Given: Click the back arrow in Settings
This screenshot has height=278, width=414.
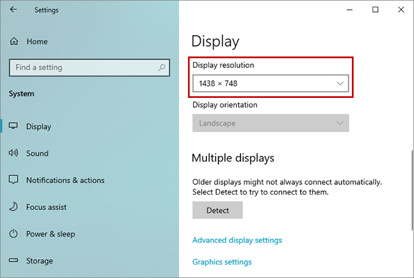Looking at the screenshot, I should [x=13, y=10].
